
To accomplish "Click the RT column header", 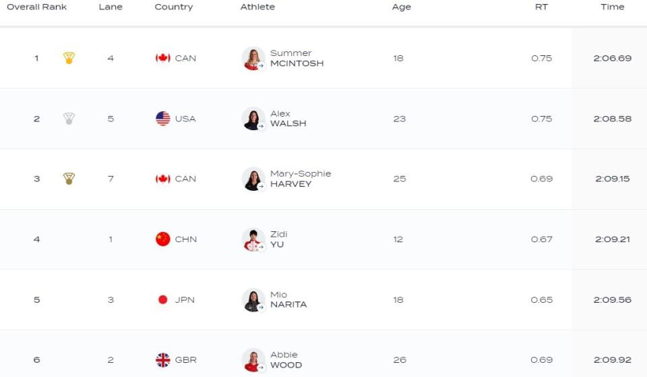I will tap(541, 7).
